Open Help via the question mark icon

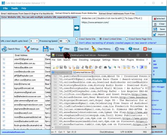(117, 49)
